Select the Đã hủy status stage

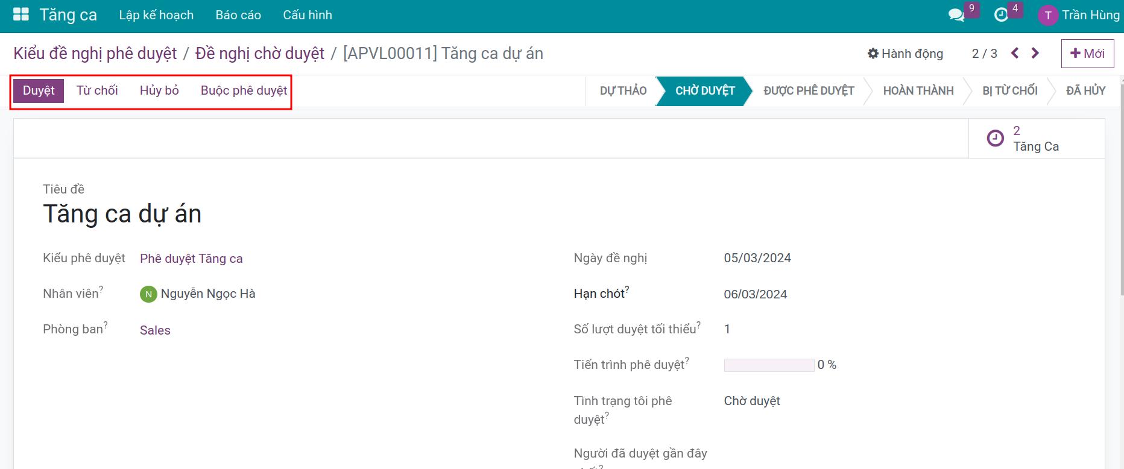pos(1085,91)
